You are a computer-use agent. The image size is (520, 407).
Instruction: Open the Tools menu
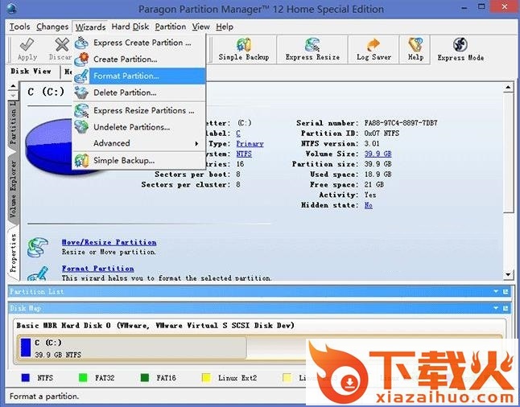19,27
